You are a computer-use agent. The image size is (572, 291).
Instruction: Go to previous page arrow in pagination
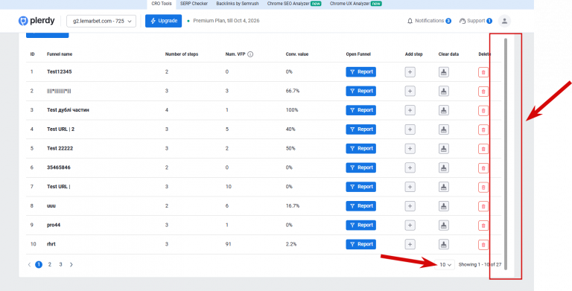29,265
